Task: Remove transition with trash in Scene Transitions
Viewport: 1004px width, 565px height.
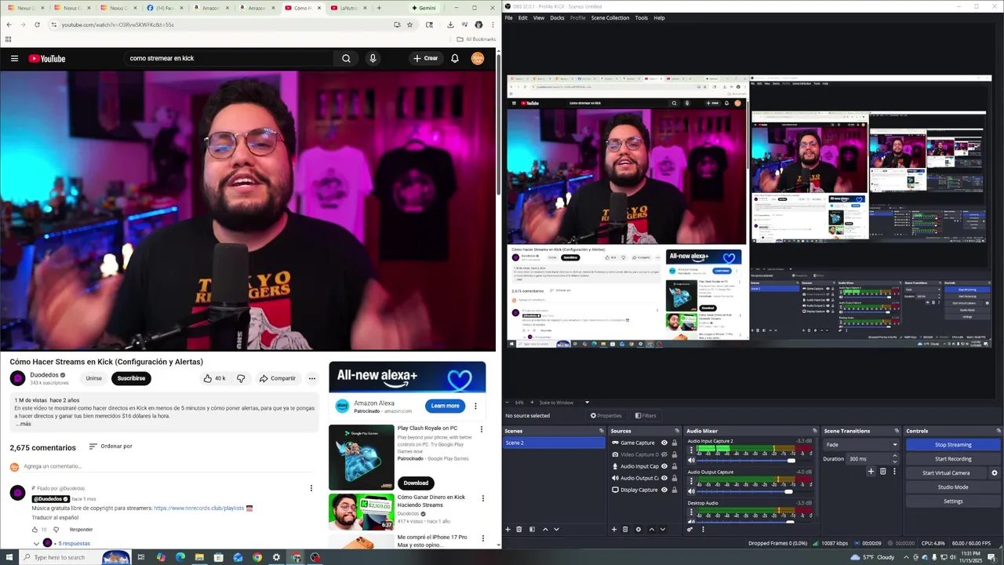Action: [x=883, y=472]
